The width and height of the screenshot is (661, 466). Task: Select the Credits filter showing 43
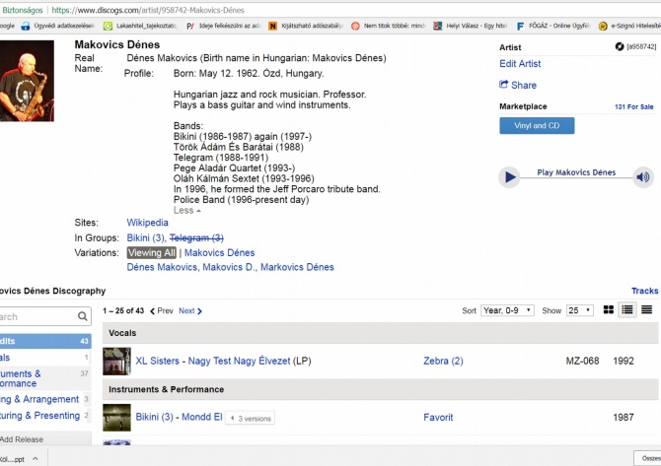click(45, 341)
